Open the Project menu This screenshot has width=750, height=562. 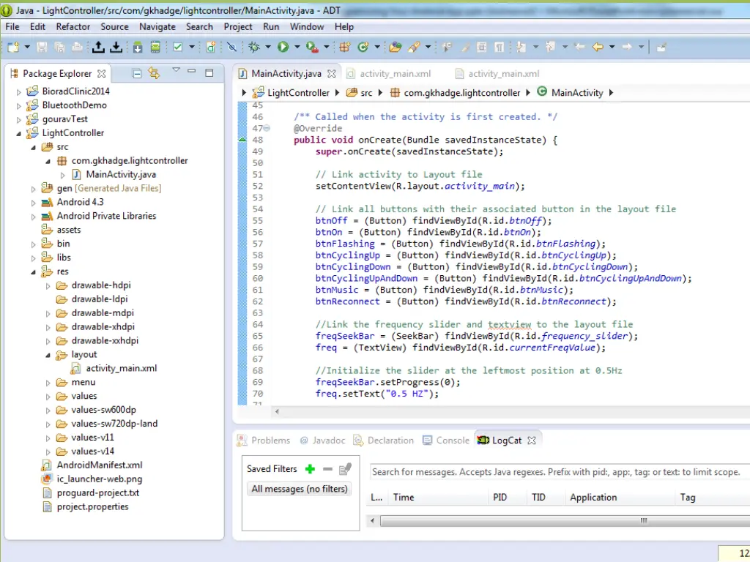click(238, 27)
